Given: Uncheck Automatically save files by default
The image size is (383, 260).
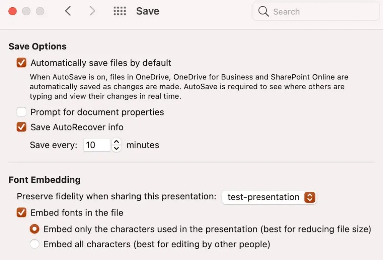Looking at the screenshot, I should 21,63.
